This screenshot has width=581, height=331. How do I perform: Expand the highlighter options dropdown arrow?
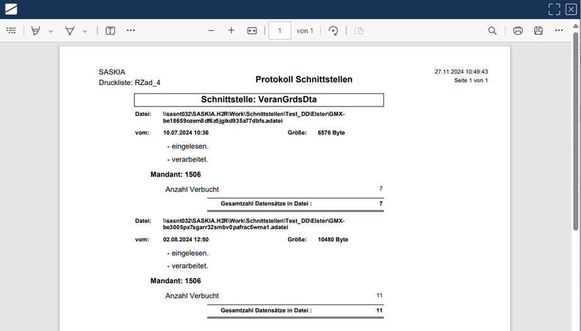point(51,31)
